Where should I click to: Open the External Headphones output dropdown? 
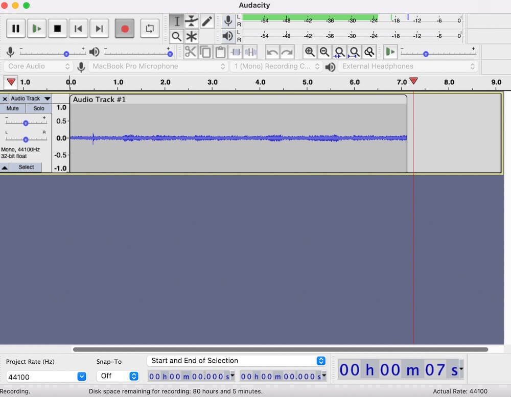(408, 66)
